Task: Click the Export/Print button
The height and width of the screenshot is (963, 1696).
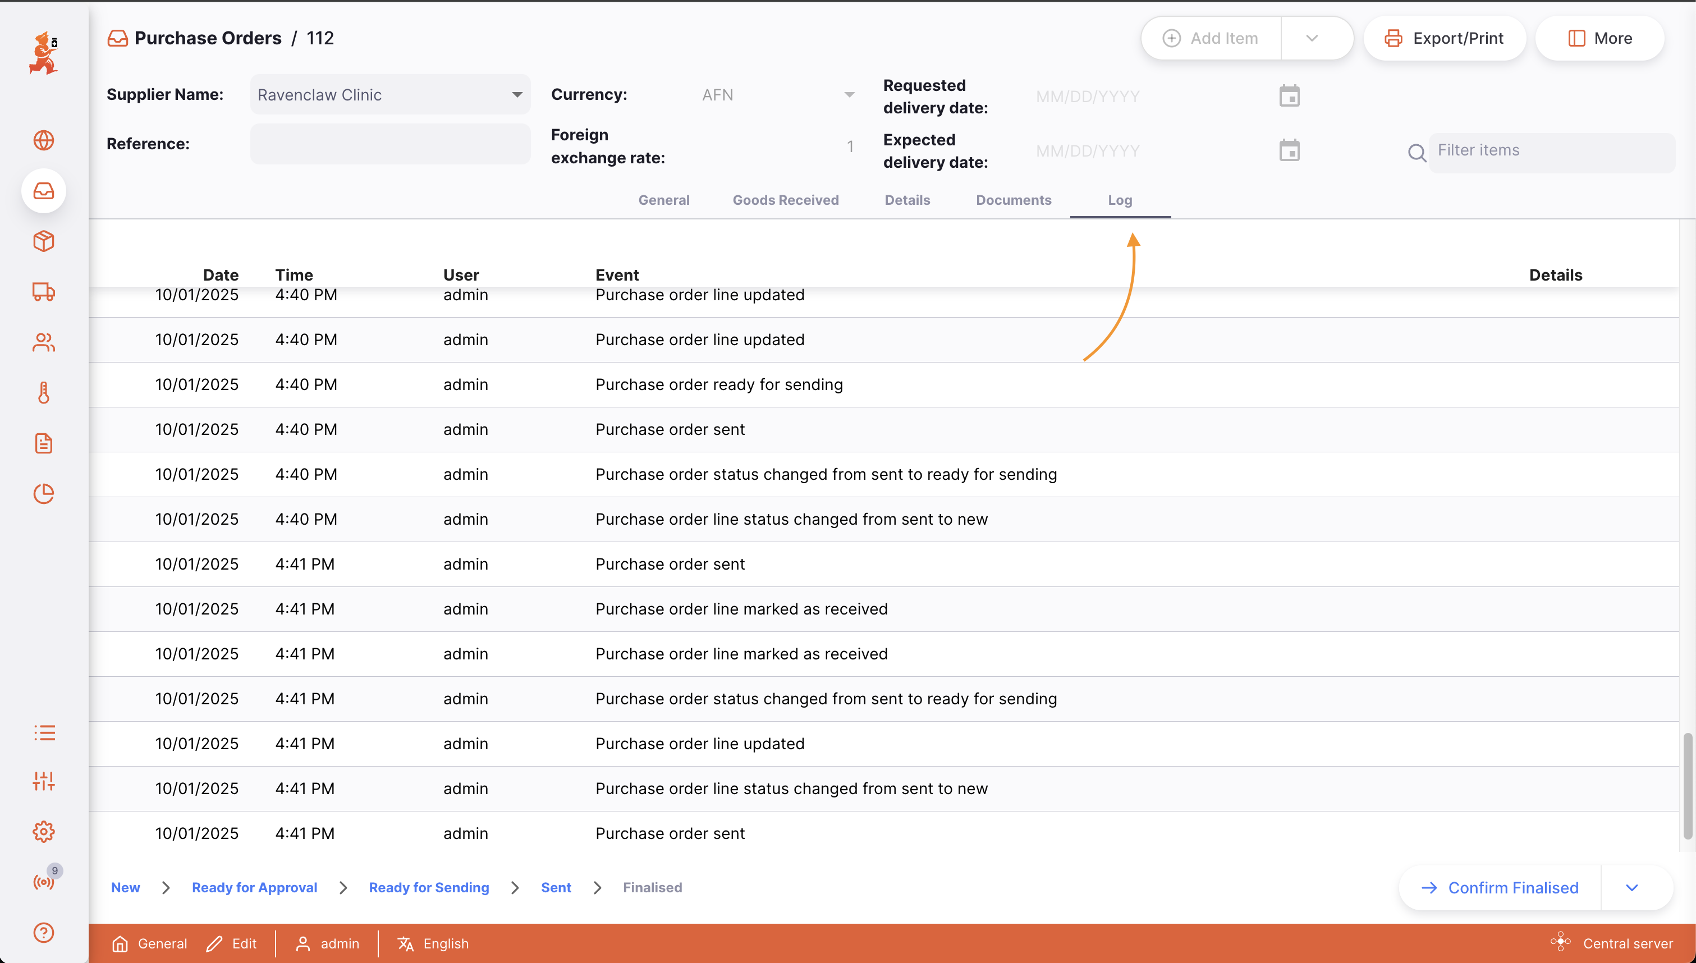Action: click(x=1444, y=38)
